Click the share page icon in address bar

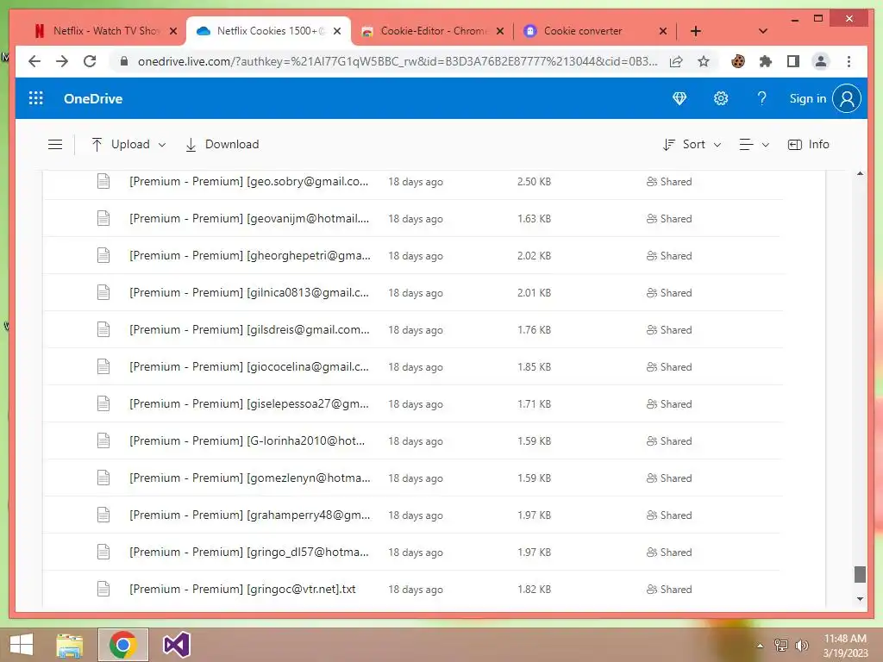pyautogui.click(x=676, y=61)
